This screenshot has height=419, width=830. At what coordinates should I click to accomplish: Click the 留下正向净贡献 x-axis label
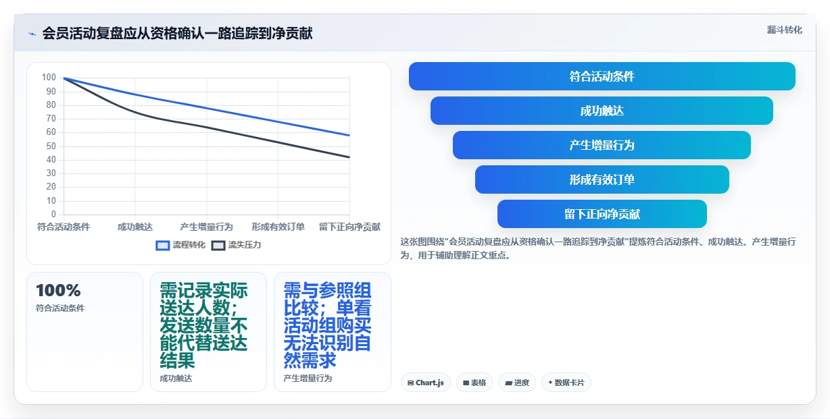pos(349,227)
